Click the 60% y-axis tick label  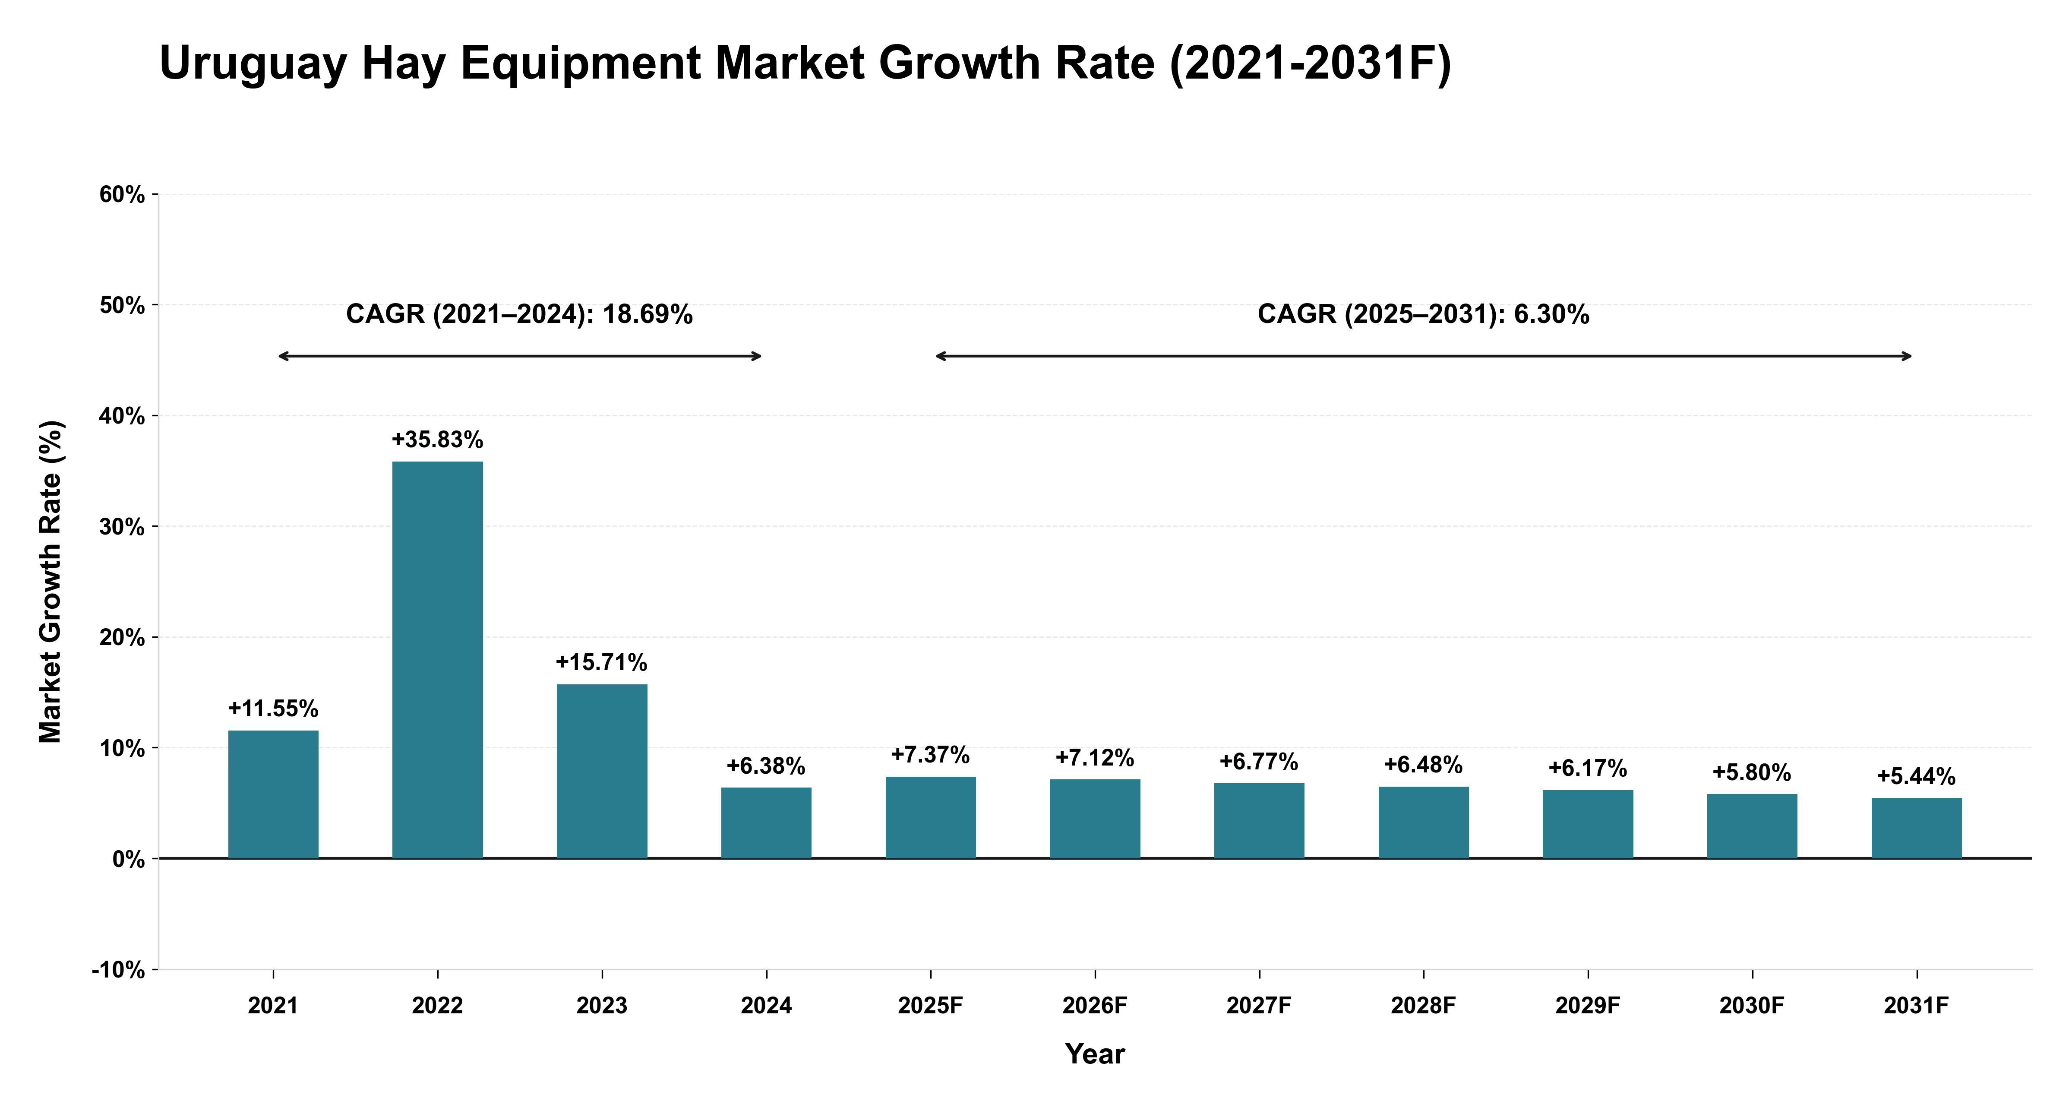(x=122, y=195)
